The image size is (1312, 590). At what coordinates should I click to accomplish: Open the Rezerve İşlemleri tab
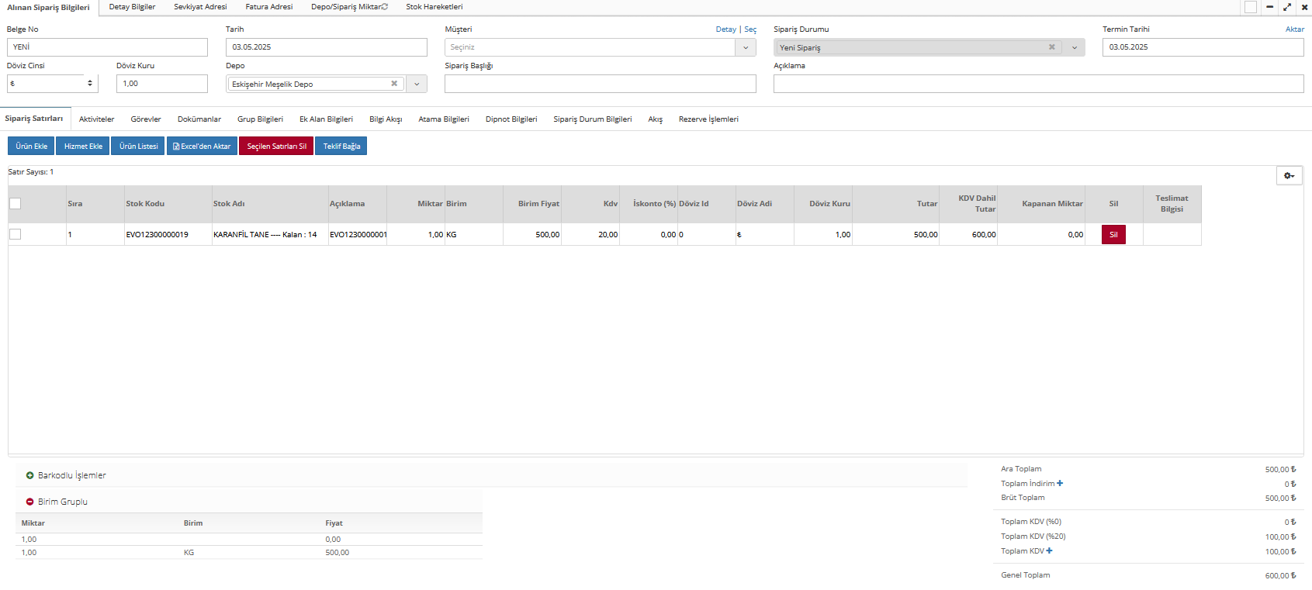pos(708,119)
